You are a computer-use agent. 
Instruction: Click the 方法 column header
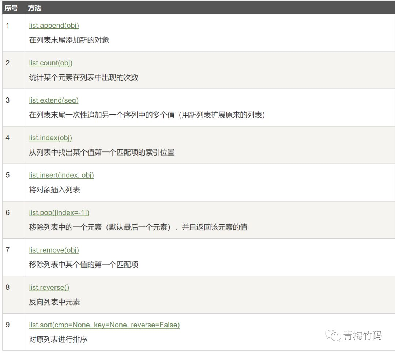[35, 8]
